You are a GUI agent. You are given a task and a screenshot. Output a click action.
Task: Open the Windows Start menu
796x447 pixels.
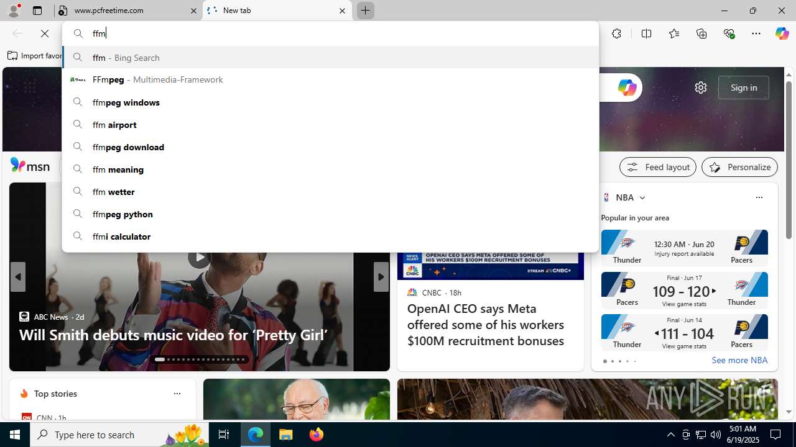click(15, 435)
